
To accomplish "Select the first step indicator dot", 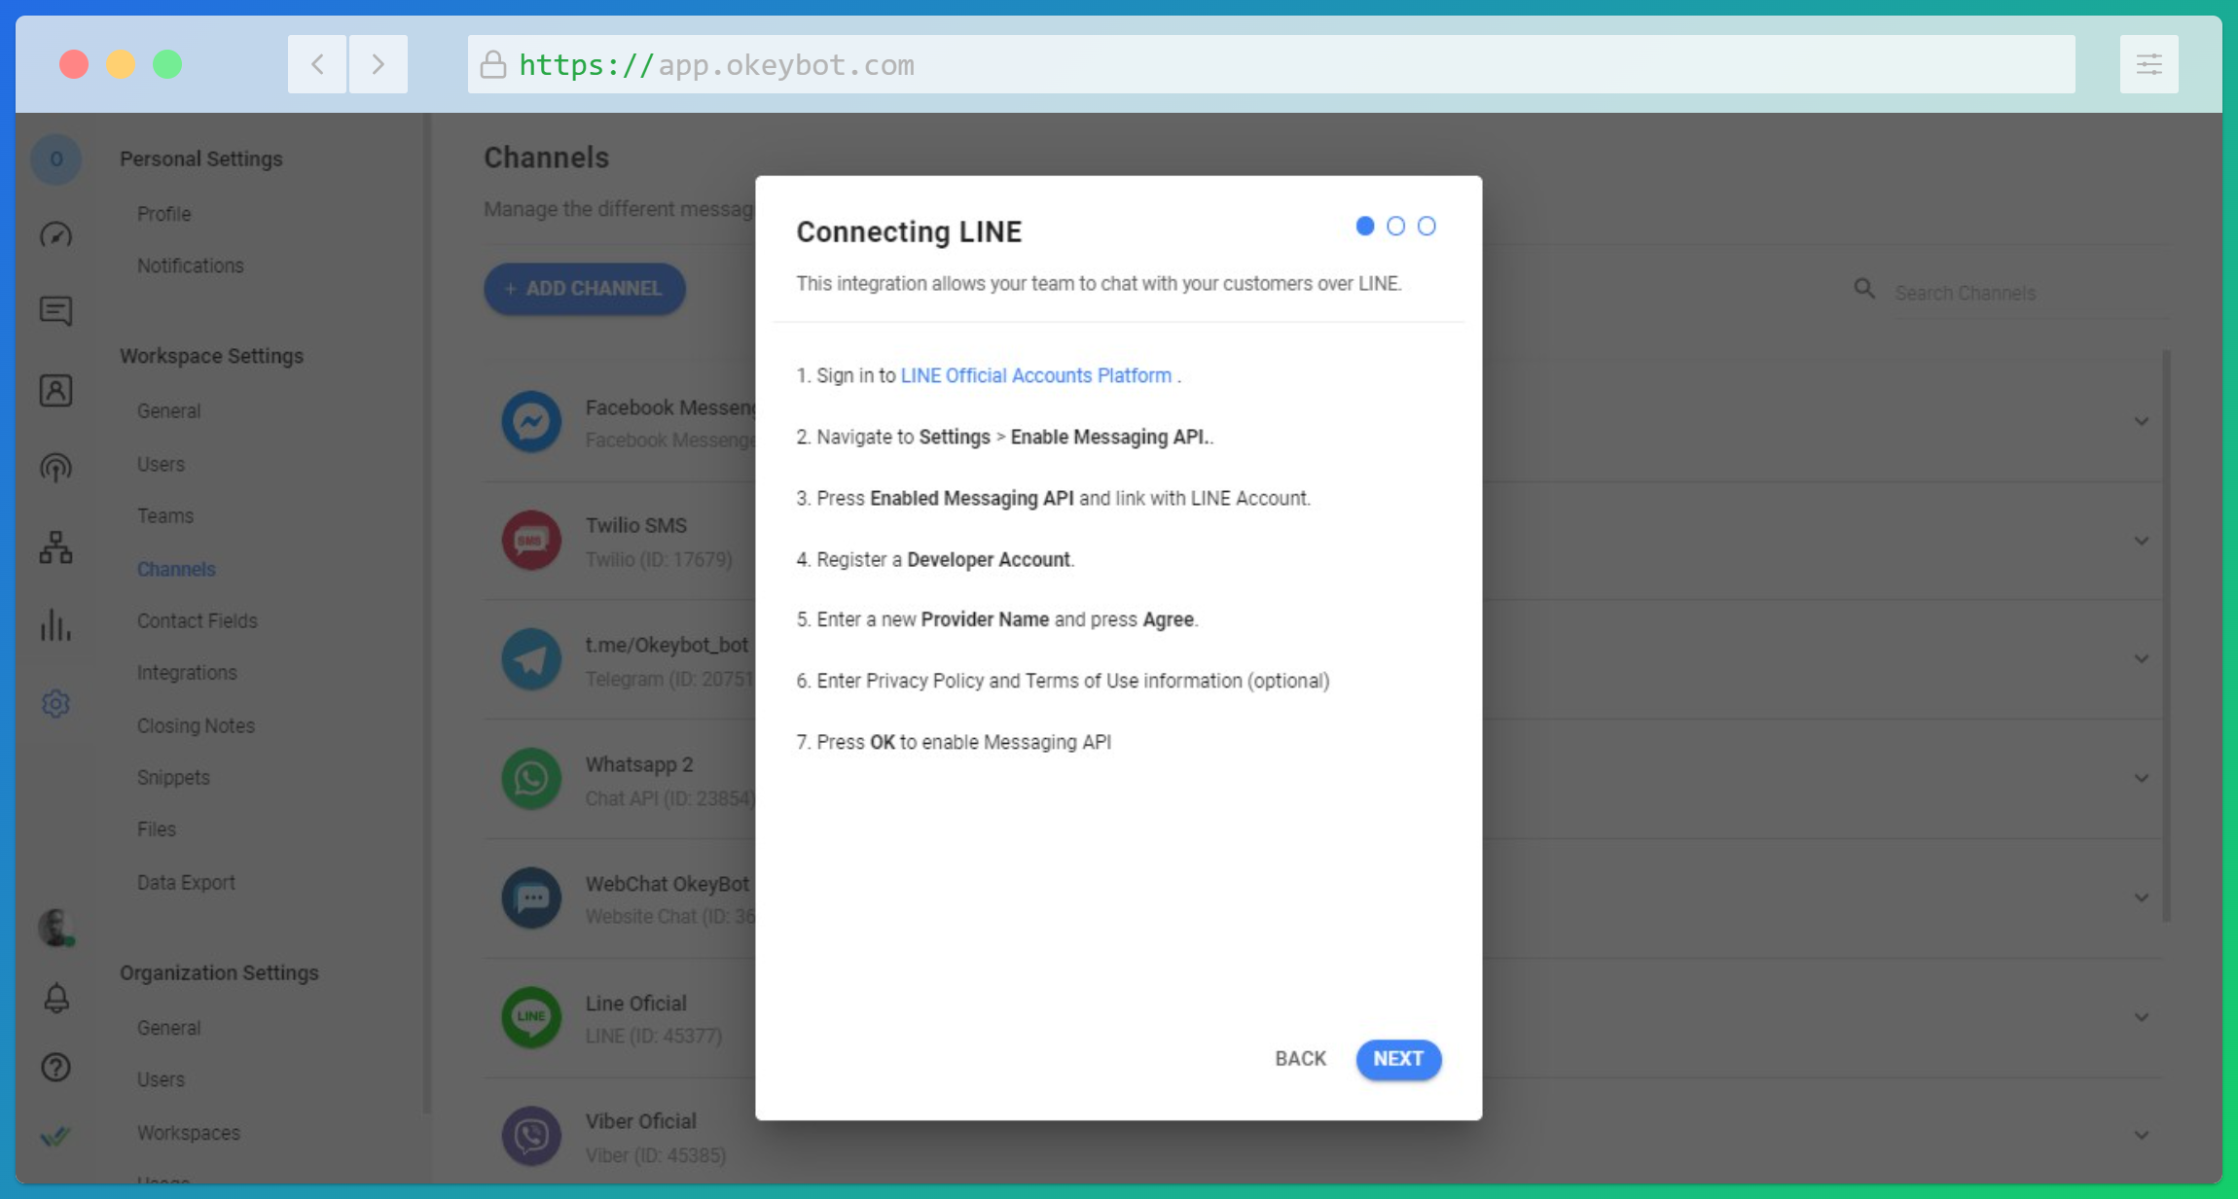I will pos(1365,226).
